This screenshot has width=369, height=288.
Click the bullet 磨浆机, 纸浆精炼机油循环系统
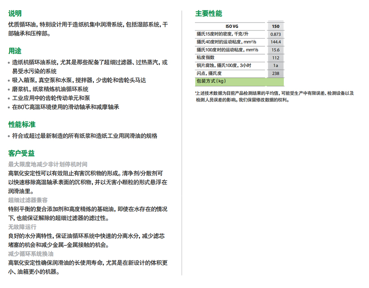50,89
